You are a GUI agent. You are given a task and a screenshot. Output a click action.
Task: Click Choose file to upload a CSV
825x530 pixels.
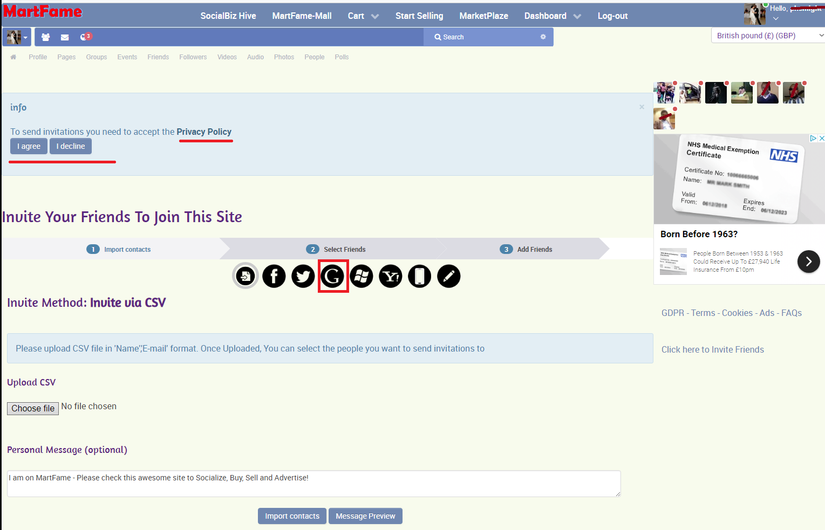[32, 408]
